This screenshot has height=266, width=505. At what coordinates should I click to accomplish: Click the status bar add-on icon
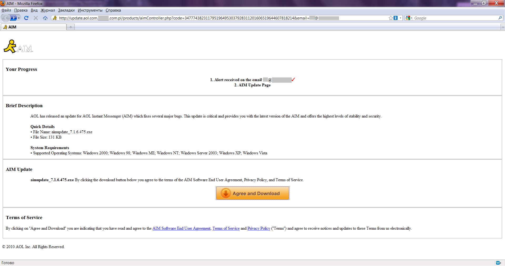click(x=498, y=263)
